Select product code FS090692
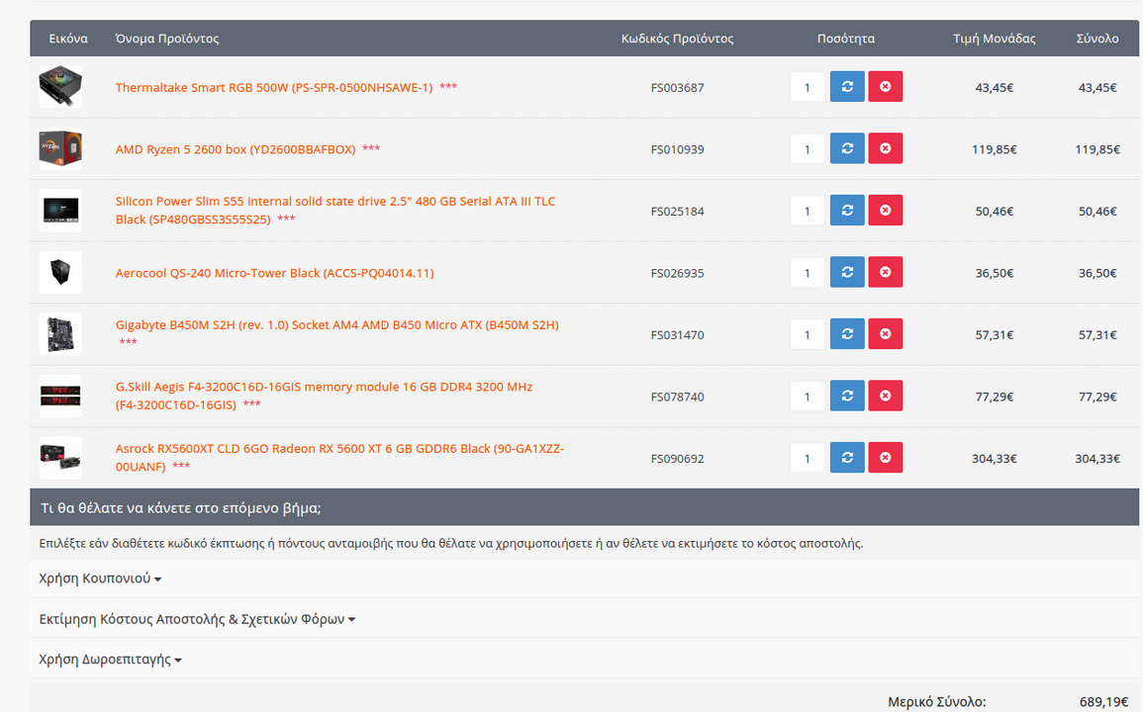The height and width of the screenshot is (712, 1143). pyautogui.click(x=677, y=459)
